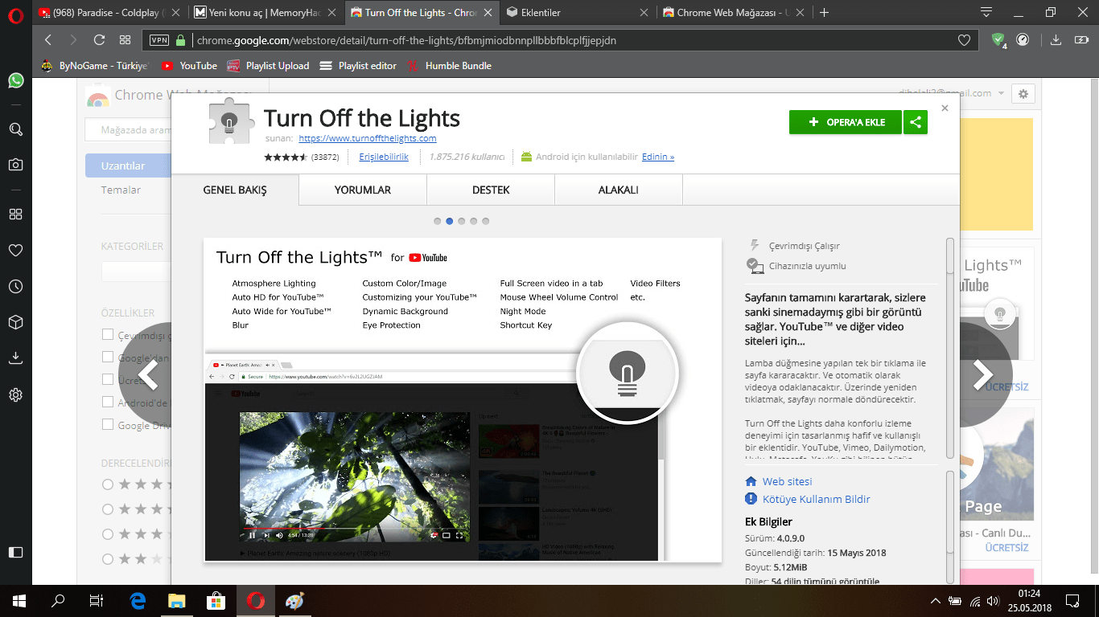
Task: Select the two-star rating radio button
Action: (x=108, y=558)
